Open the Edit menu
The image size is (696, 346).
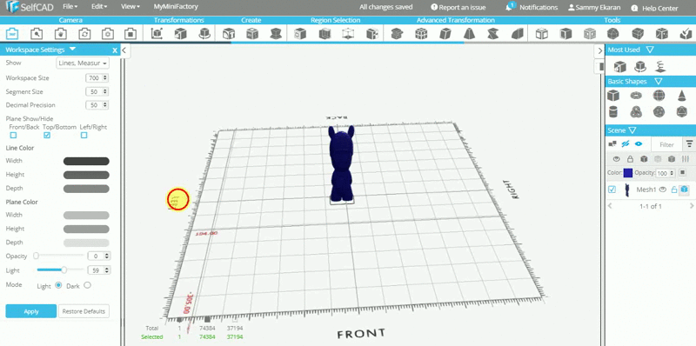99,7
